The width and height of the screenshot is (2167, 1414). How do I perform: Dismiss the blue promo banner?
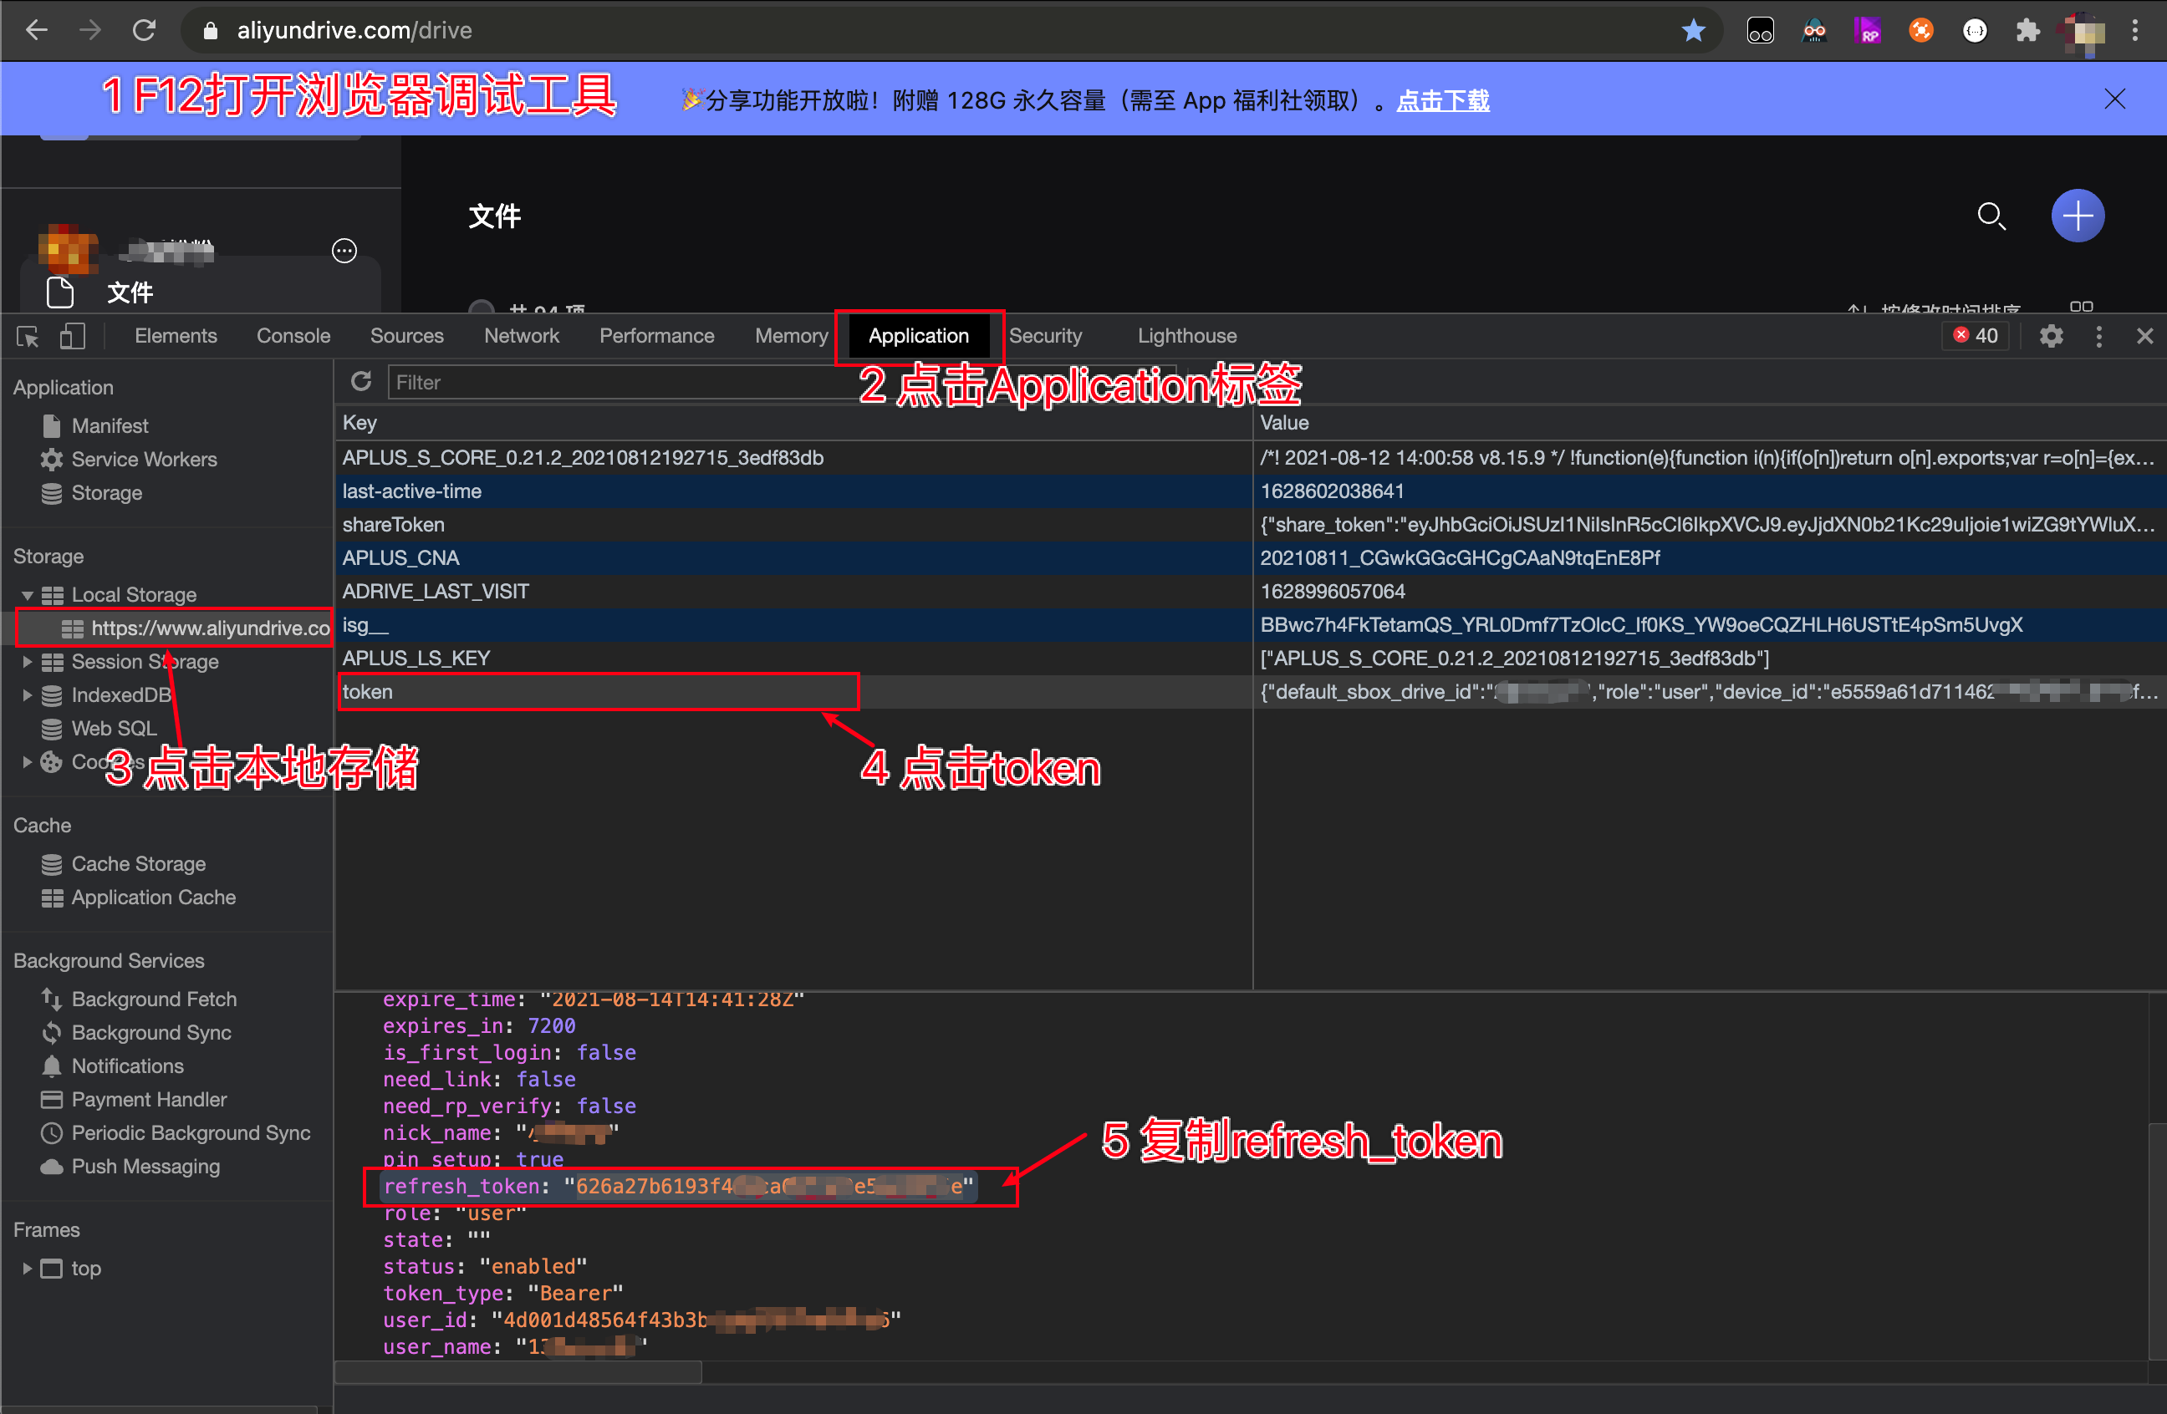click(x=2114, y=99)
